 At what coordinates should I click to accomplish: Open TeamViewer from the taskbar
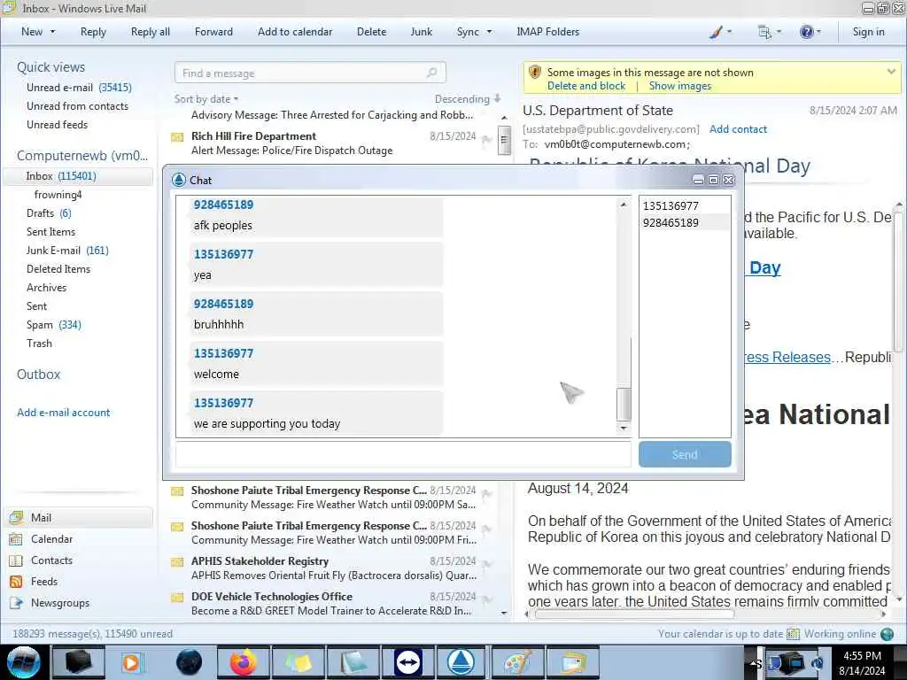[x=407, y=662]
